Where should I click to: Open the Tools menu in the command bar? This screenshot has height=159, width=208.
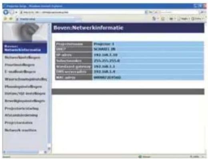tap(198, 19)
